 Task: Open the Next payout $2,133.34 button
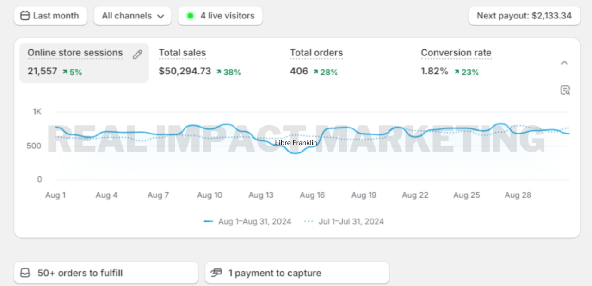524,16
